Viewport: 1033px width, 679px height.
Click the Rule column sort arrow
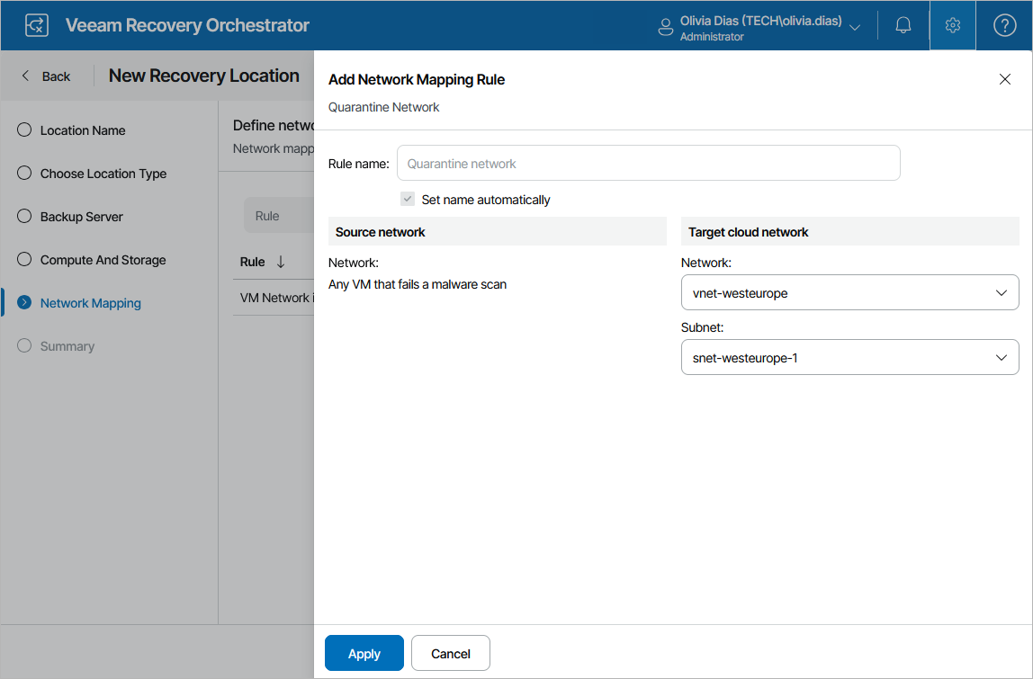[281, 262]
